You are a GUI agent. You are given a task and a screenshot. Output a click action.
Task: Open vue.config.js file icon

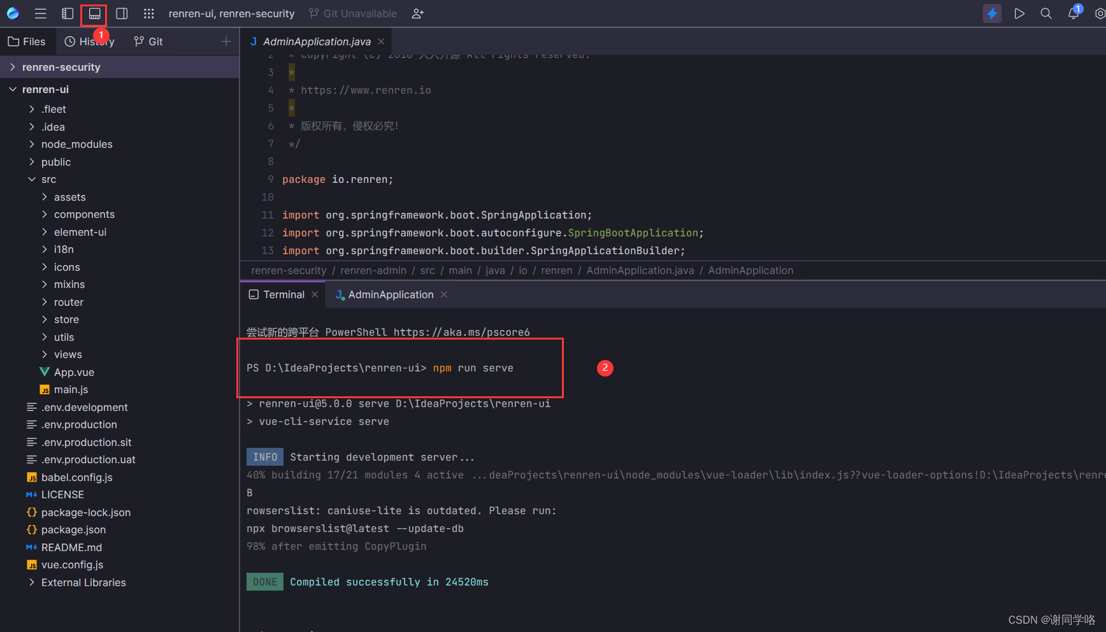click(x=32, y=564)
